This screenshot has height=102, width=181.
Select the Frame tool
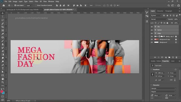click(x=3, y=31)
